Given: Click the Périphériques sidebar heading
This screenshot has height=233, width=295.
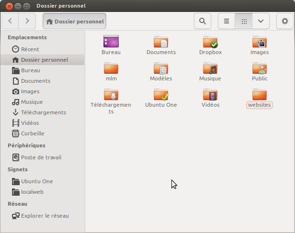Looking at the screenshot, I should [26, 145].
